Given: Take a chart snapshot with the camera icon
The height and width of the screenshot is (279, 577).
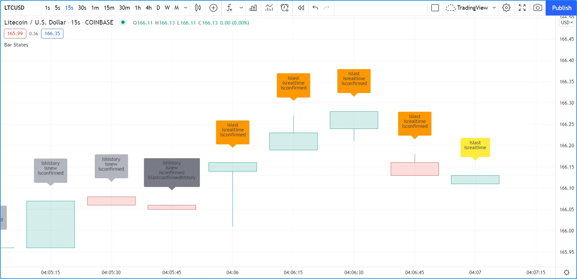Looking at the screenshot, I should tap(538, 8).
